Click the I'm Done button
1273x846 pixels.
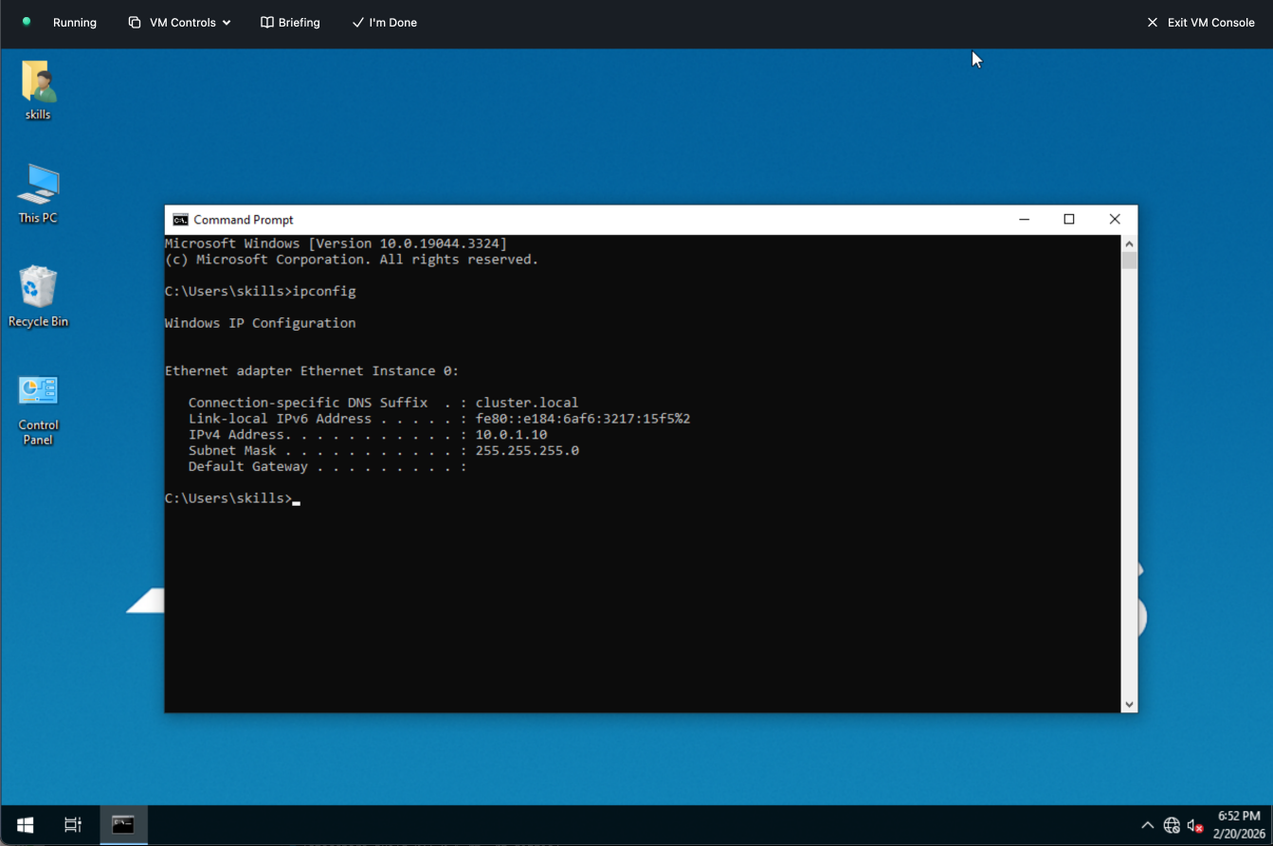[384, 23]
